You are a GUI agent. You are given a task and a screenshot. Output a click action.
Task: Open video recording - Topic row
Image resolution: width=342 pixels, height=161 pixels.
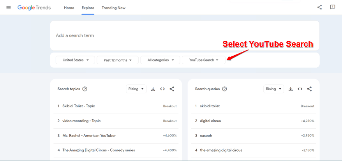click(116, 121)
